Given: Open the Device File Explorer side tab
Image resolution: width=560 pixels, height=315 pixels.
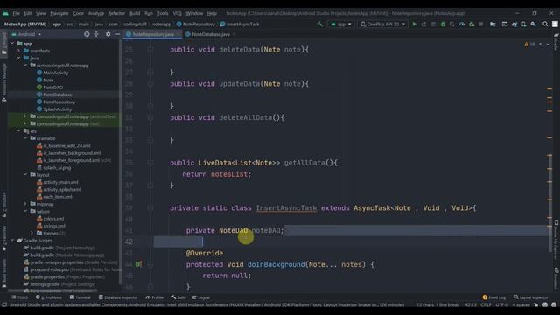Looking at the screenshot, I should [x=556, y=239].
